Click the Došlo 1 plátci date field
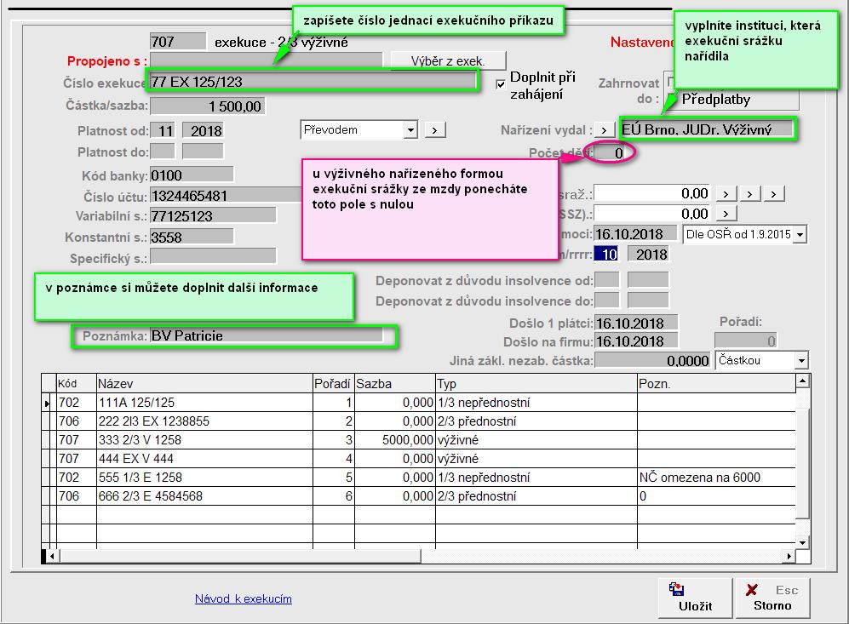The height and width of the screenshot is (624, 849). (x=635, y=323)
